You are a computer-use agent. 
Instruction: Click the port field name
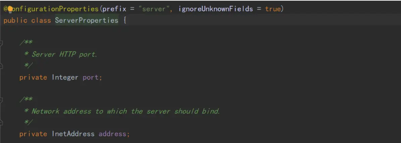coord(91,78)
